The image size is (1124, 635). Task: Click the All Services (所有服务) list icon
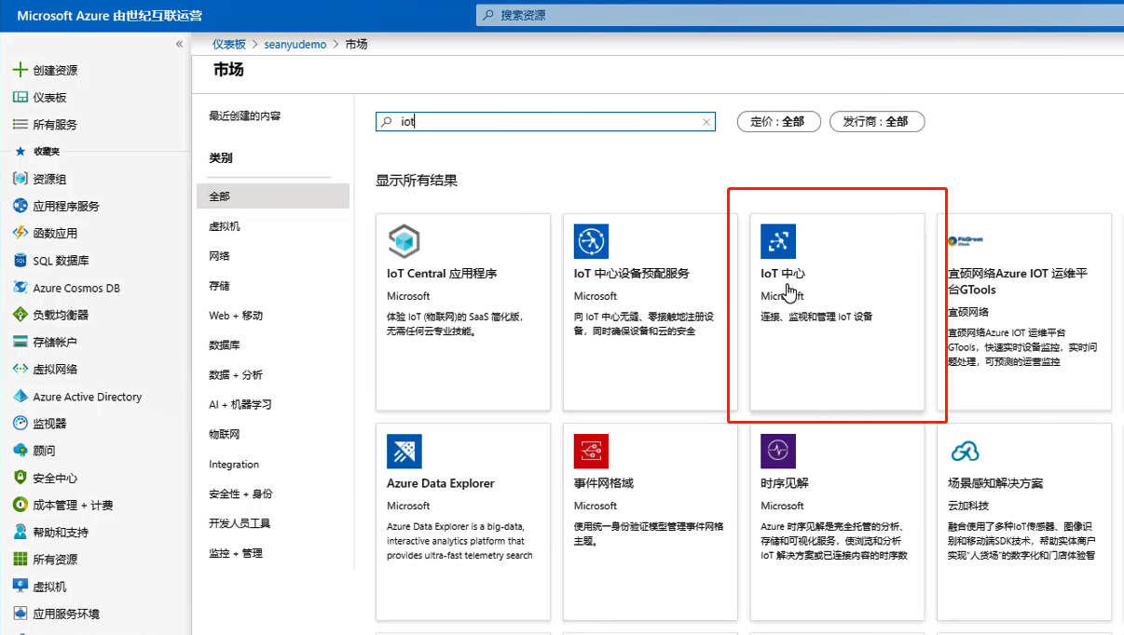[20, 124]
